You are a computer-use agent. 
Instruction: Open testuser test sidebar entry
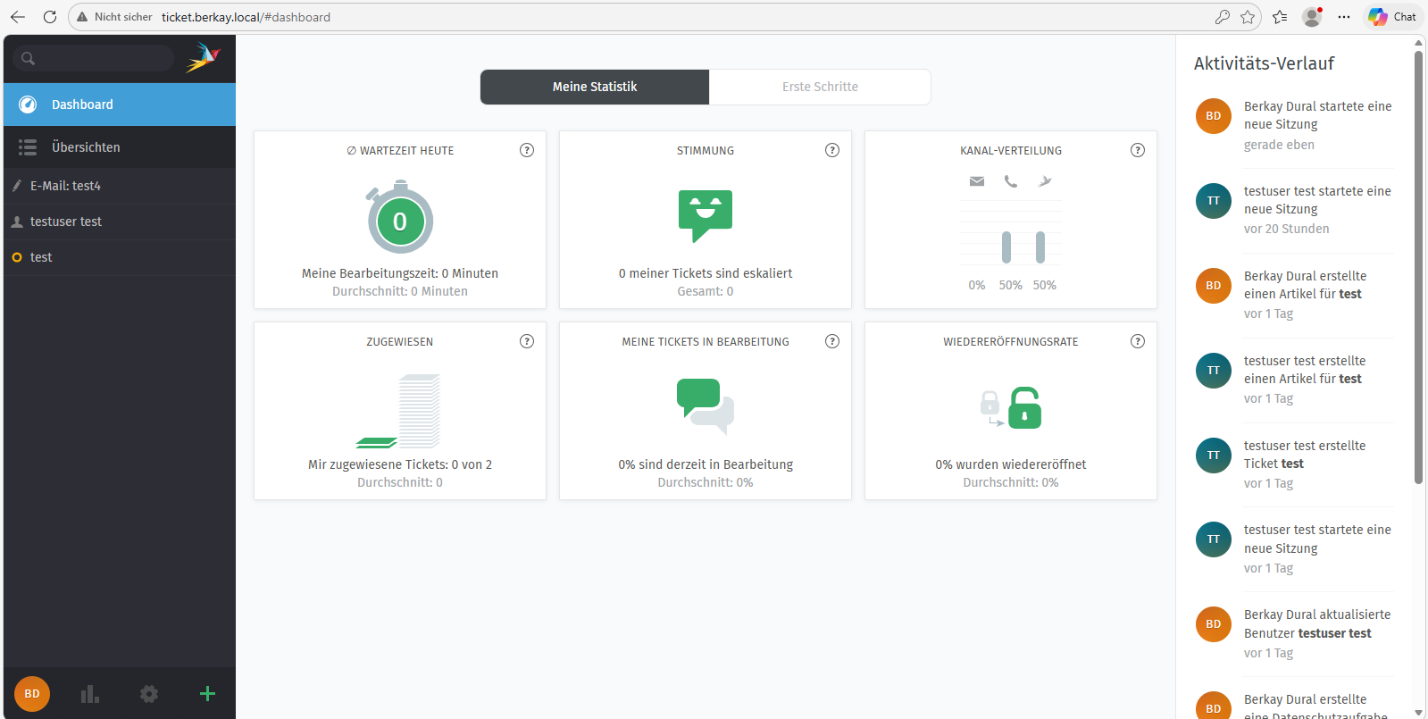pyautogui.click(x=66, y=222)
